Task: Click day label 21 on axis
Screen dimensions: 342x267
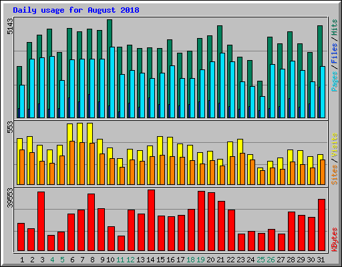Action: pyautogui.click(x=220, y=260)
